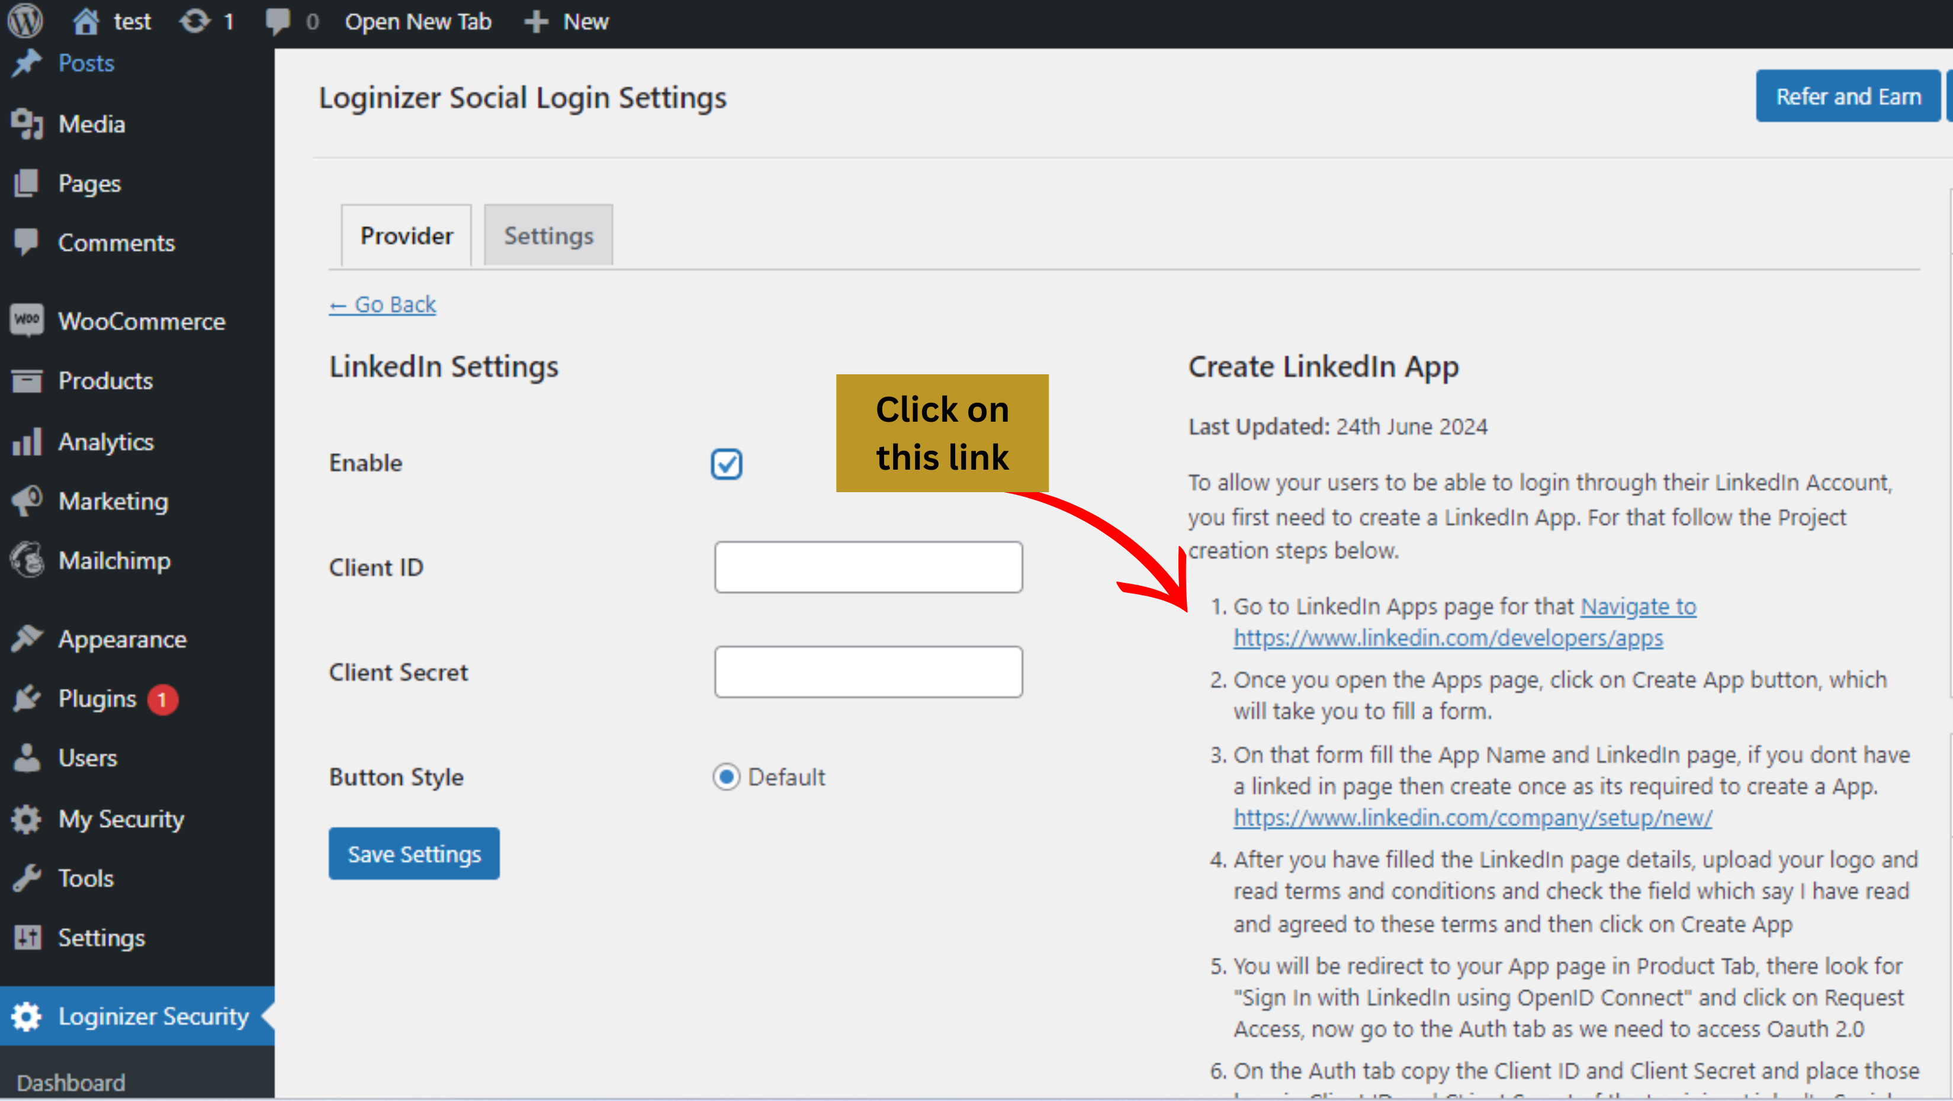Click the Users person icon
This screenshot has width=1953, height=1101.
click(x=27, y=757)
